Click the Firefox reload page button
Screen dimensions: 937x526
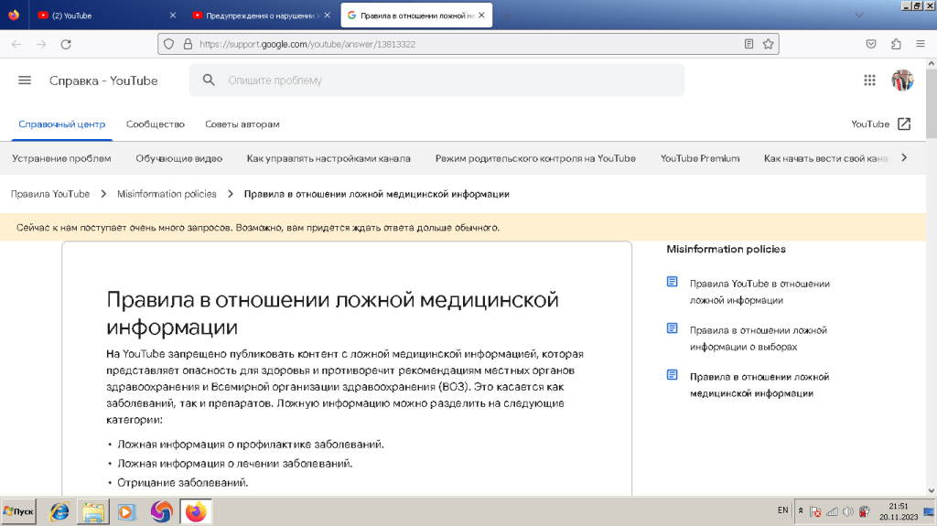66,44
